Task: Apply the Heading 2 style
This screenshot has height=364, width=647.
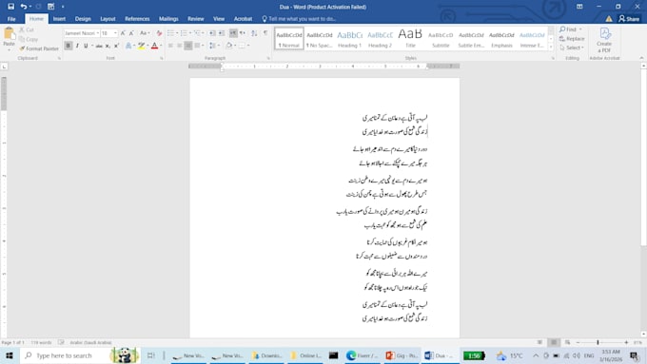Action: coord(380,39)
